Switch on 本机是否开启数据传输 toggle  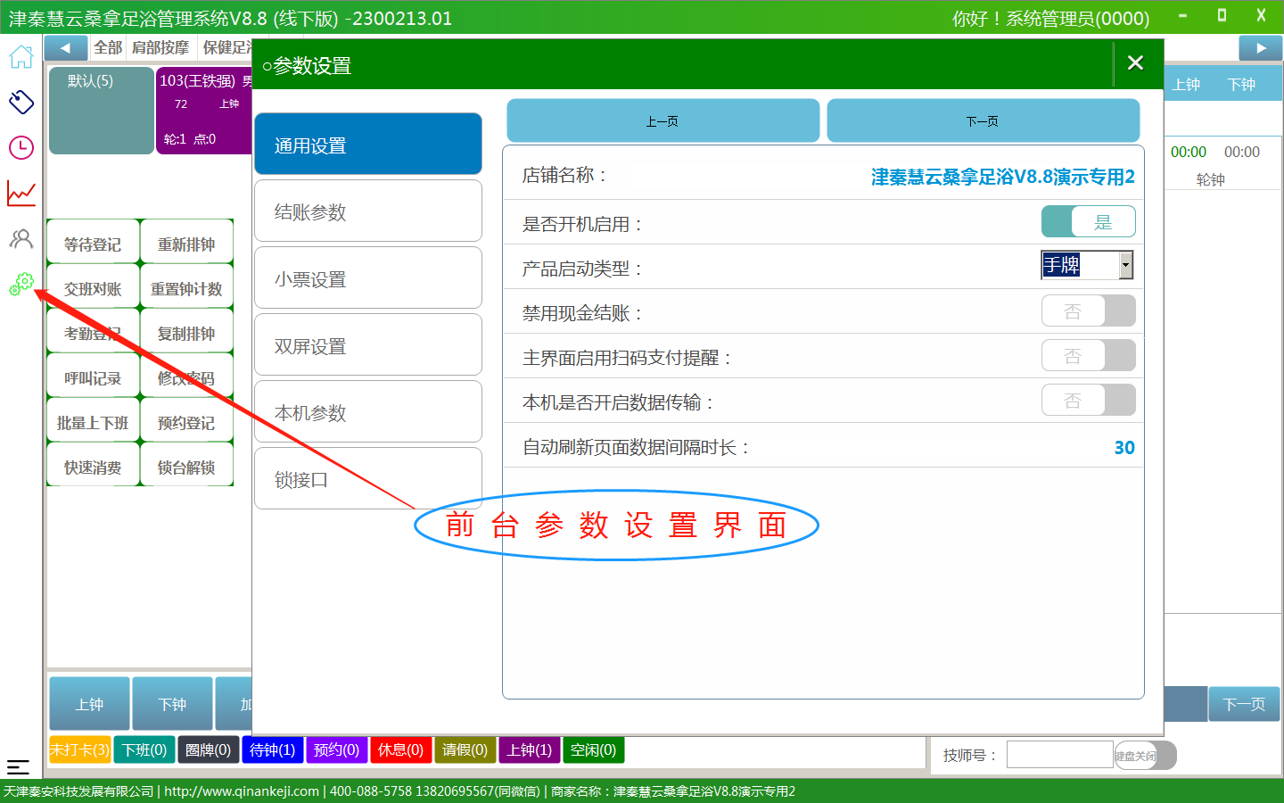pyautogui.click(x=1088, y=401)
